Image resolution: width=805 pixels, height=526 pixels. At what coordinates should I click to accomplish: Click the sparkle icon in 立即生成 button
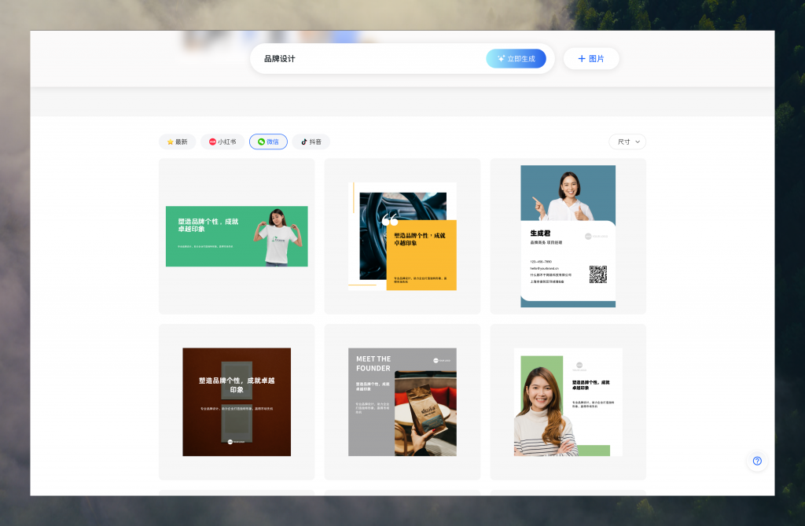(502, 58)
